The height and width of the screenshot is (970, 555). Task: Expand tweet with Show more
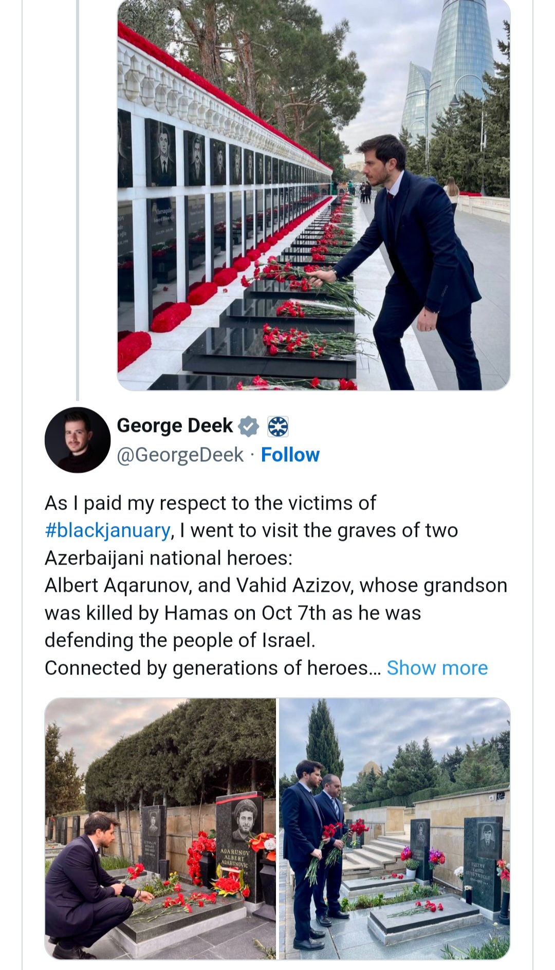(x=437, y=667)
